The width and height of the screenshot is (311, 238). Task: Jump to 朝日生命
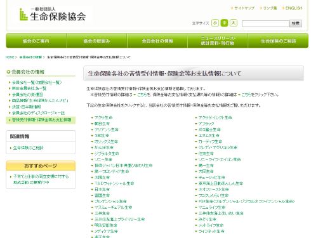click(x=102, y=124)
